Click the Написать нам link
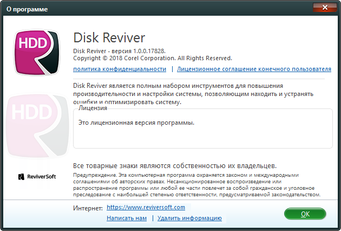Image resolution: width=341 pixels, height=231 pixels. (127, 218)
